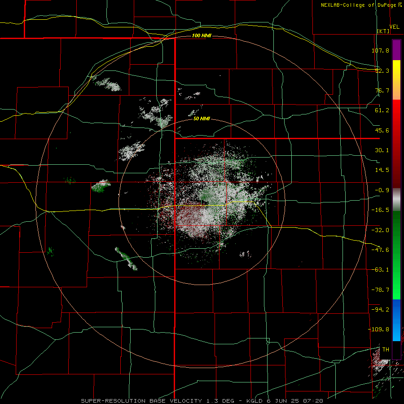Click the TH threshold label
Viewport: 404px width, 404px height.
386,350
